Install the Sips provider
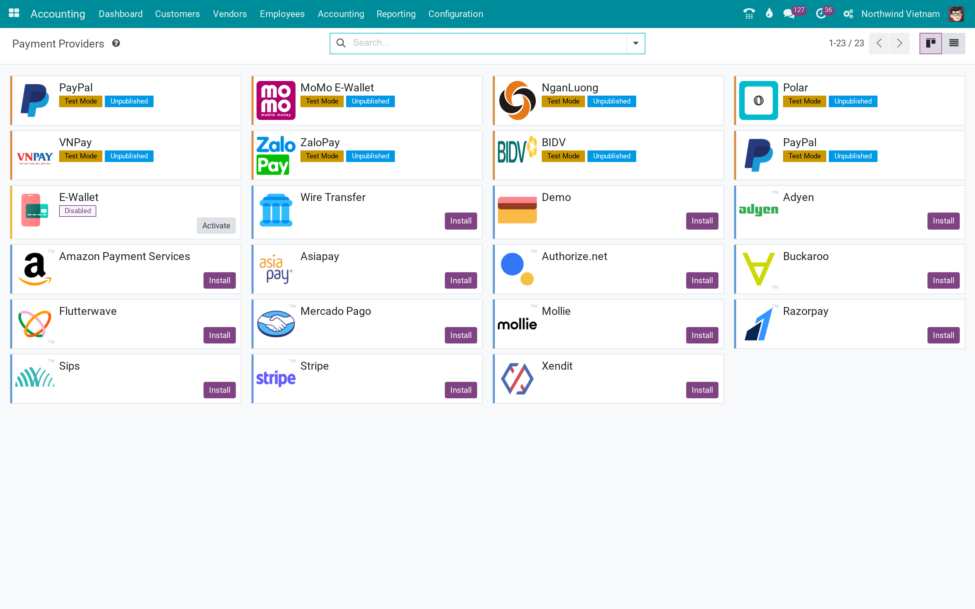Screen dimensions: 975x609 pyautogui.click(x=220, y=390)
